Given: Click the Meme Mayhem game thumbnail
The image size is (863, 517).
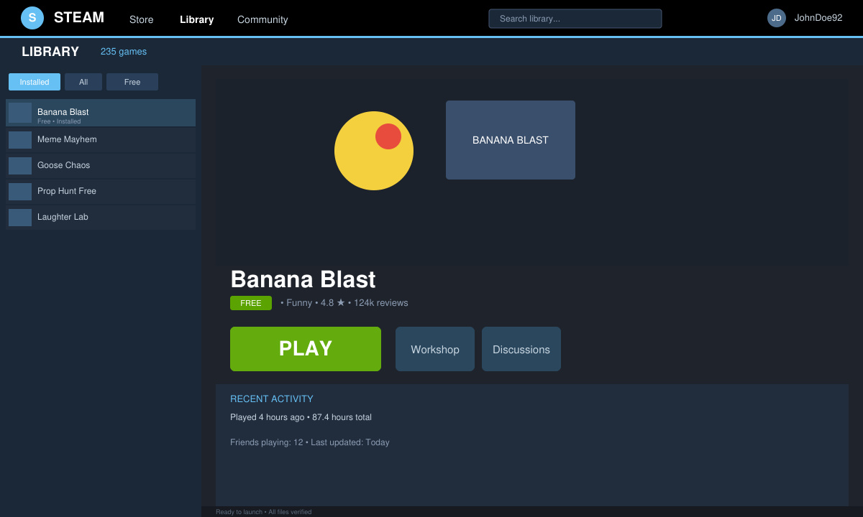Looking at the screenshot, I should coord(20,140).
